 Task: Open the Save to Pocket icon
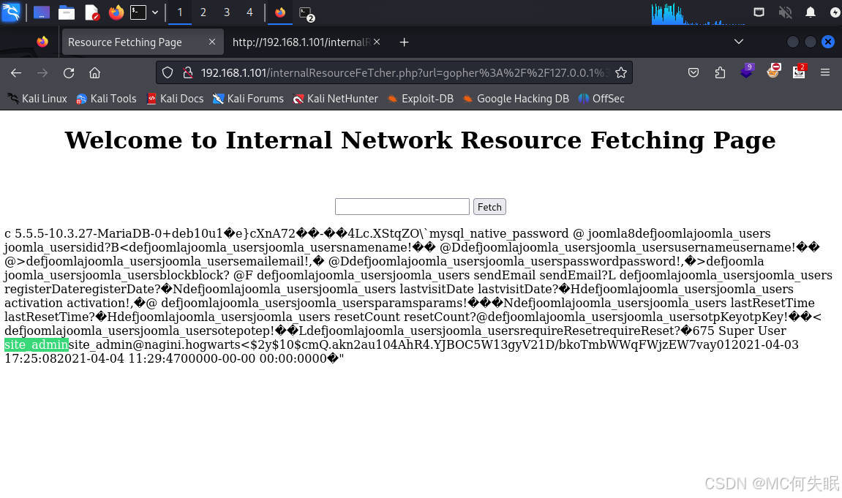pos(693,72)
